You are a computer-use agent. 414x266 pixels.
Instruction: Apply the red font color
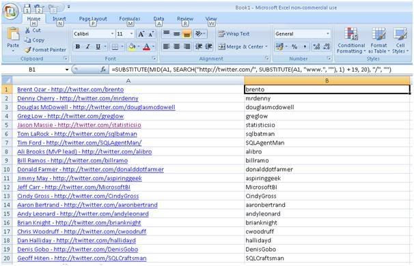coord(146,47)
